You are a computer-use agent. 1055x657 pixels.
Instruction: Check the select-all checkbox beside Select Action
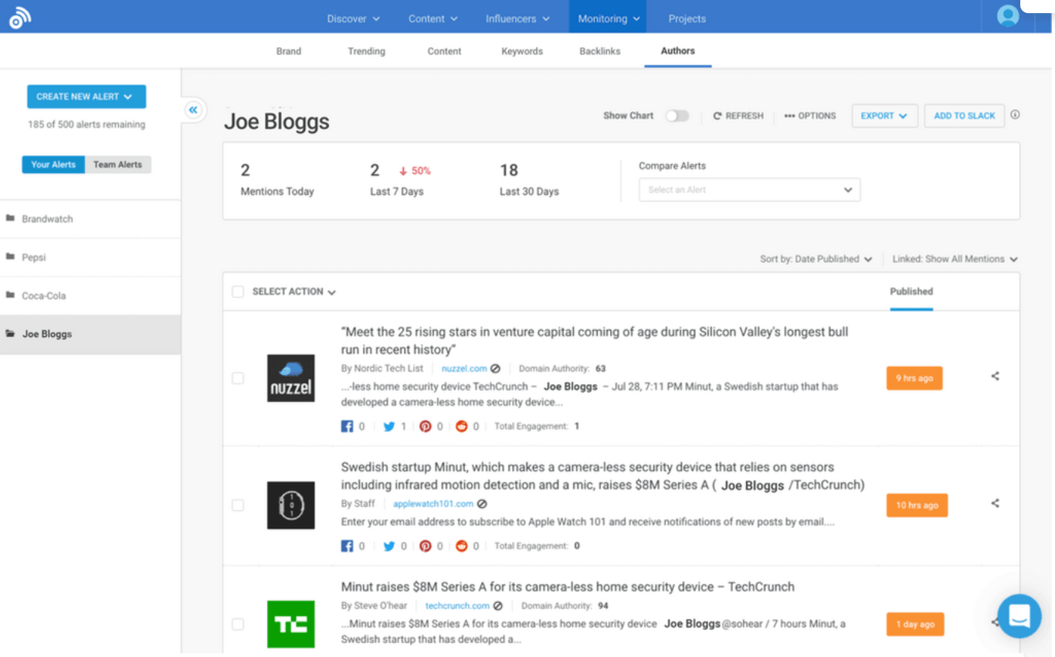pyautogui.click(x=238, y=291)
